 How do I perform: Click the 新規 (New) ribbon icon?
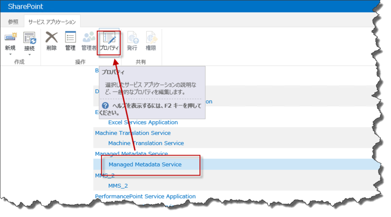click(10, 38)
